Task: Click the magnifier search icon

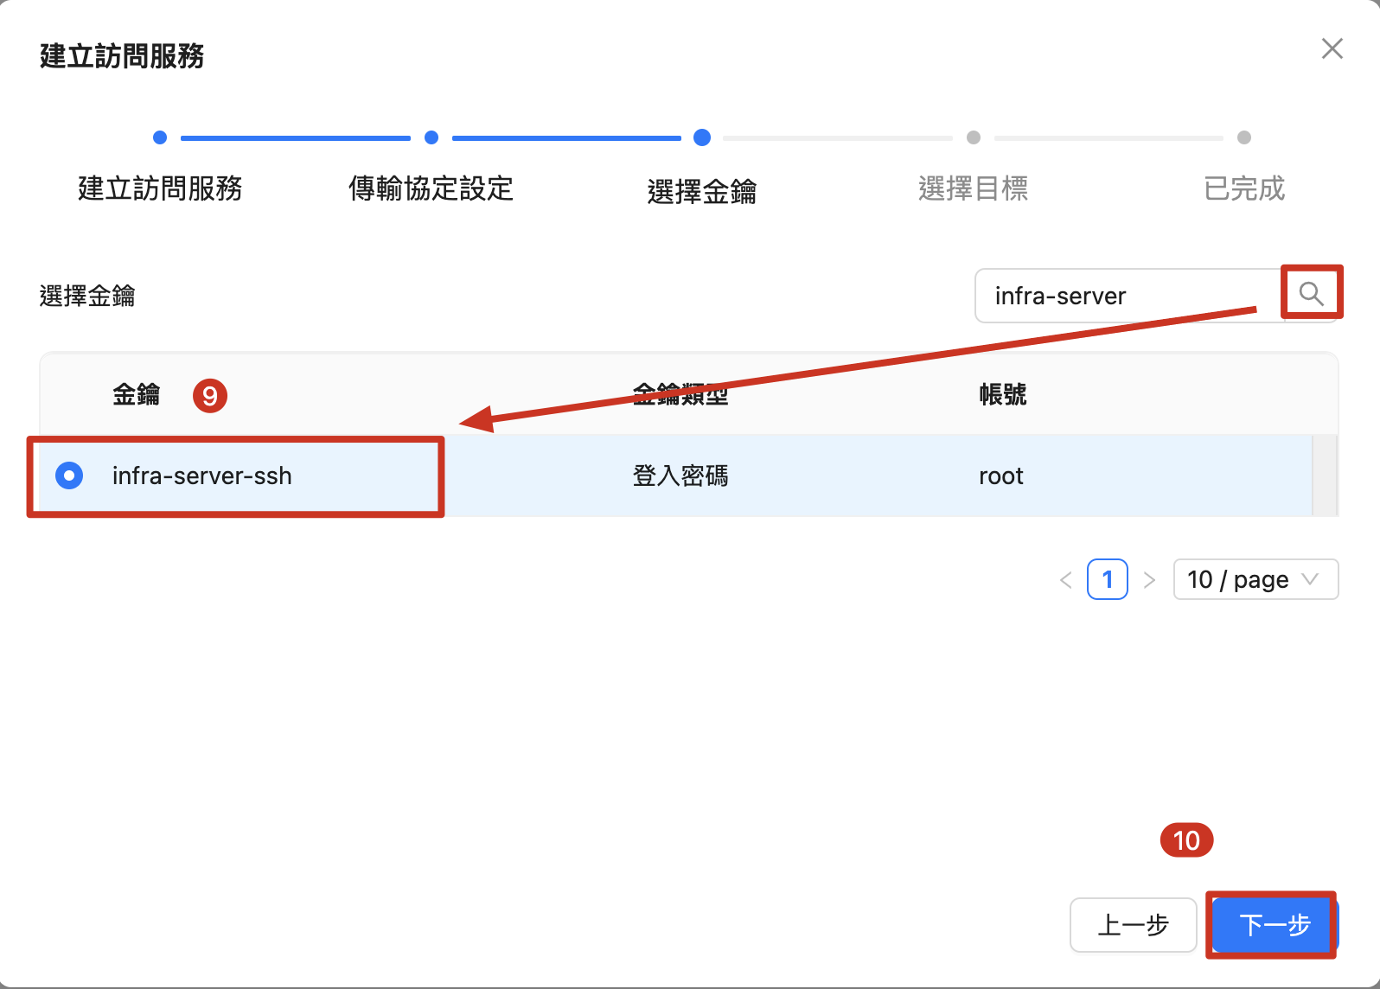Action: (1311, 294)
